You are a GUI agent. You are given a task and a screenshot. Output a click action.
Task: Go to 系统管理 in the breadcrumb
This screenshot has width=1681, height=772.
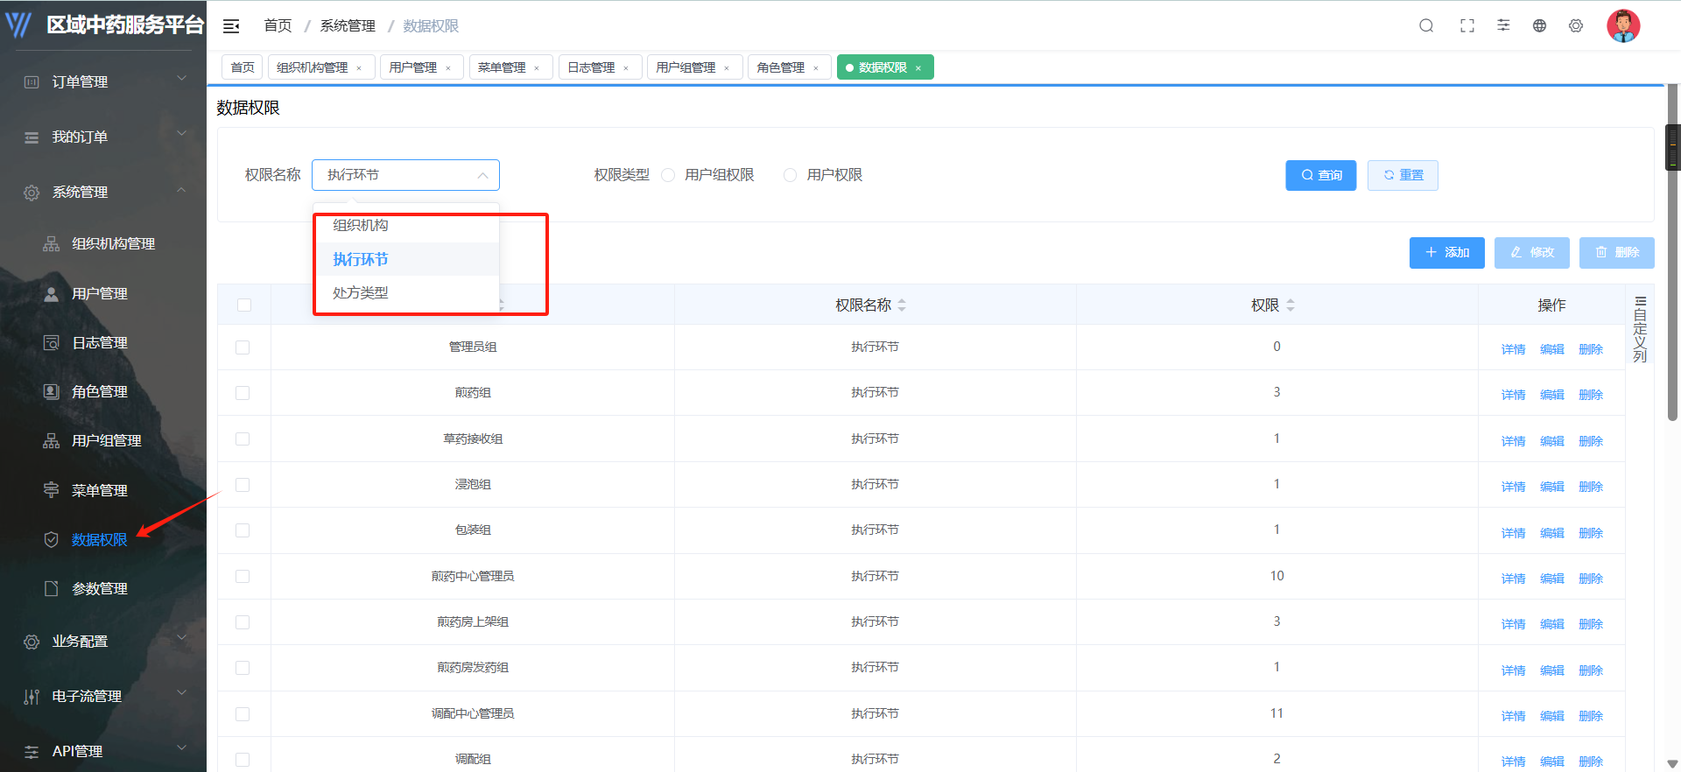tap(348, 26)
